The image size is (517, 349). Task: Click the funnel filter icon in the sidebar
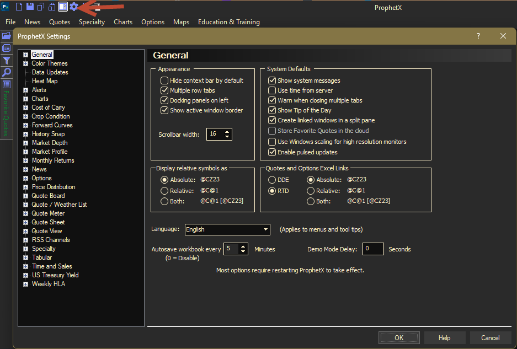(x=7, y=60)
